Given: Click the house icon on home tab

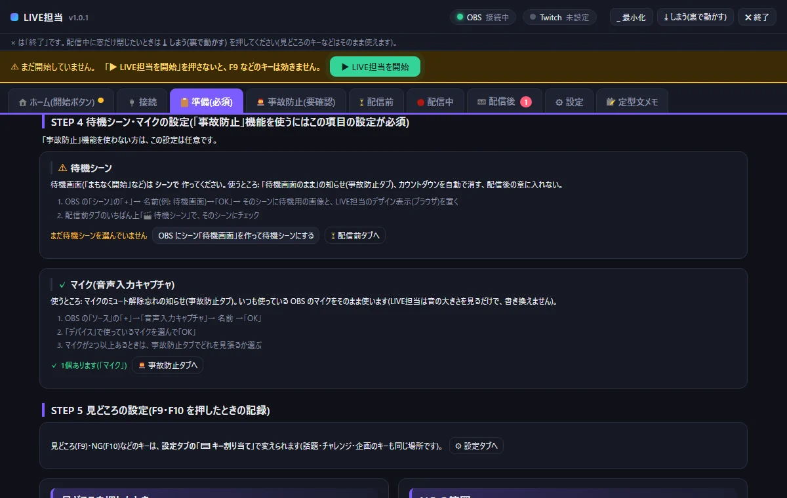Looking at the screenshot, I should click(23, 102).
